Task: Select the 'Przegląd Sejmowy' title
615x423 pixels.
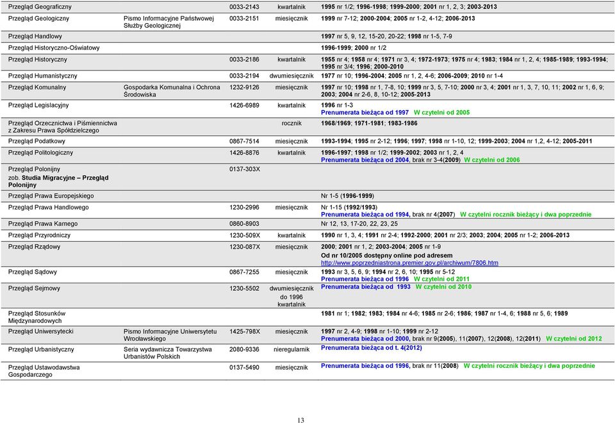Action: [34, 288]
